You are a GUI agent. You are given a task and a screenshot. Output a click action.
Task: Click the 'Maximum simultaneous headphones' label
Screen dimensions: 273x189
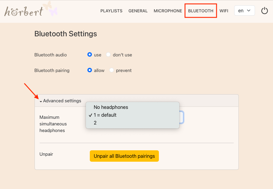point(53,124)
